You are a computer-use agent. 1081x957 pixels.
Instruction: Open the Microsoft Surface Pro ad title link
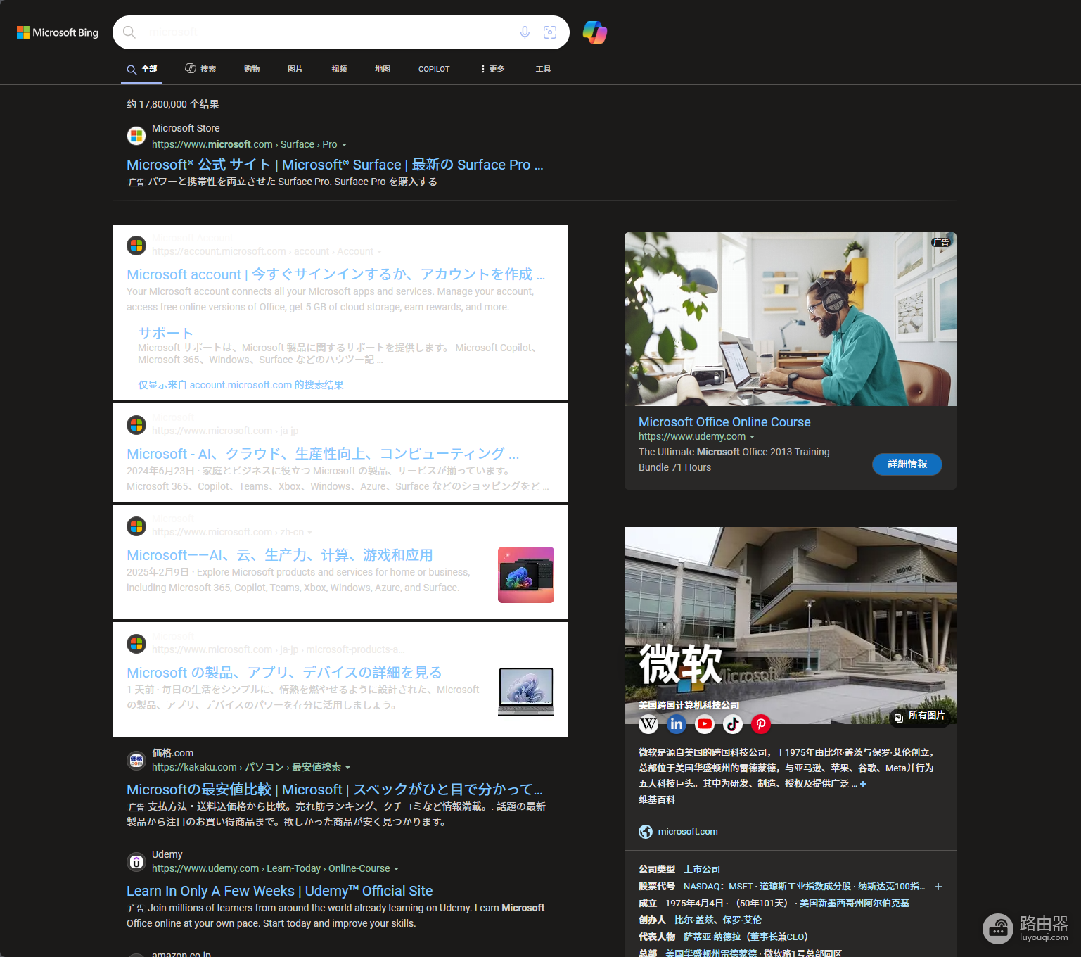coord(335,165)
